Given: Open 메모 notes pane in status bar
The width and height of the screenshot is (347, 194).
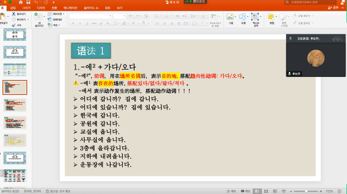Looking at the screenshot, I should pyautogui.click(x=231, y=191).
